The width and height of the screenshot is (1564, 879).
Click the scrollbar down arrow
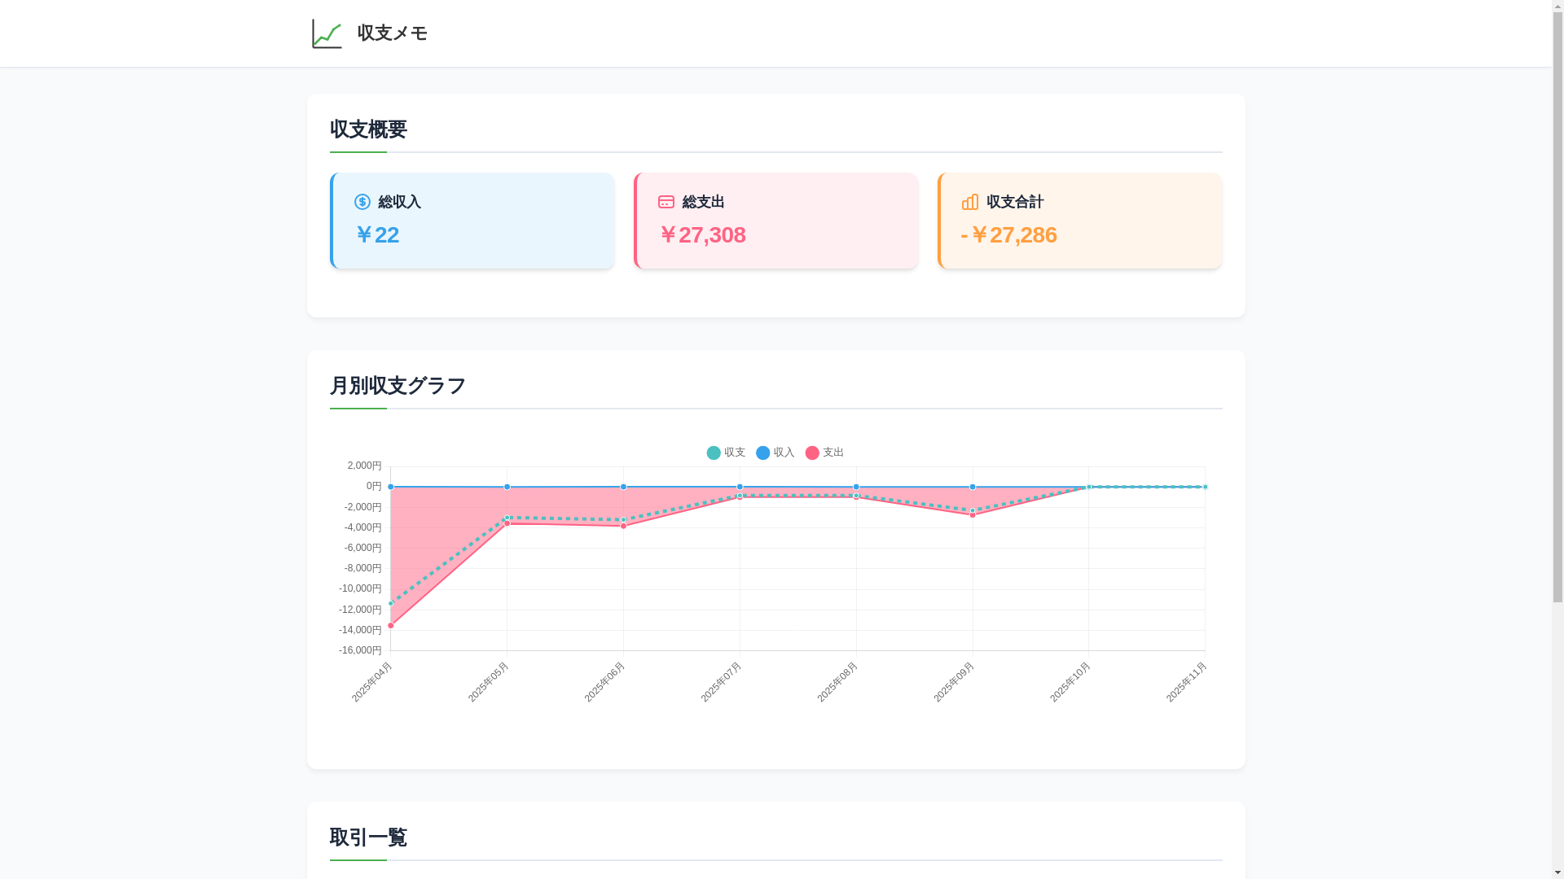[1558, 873]
